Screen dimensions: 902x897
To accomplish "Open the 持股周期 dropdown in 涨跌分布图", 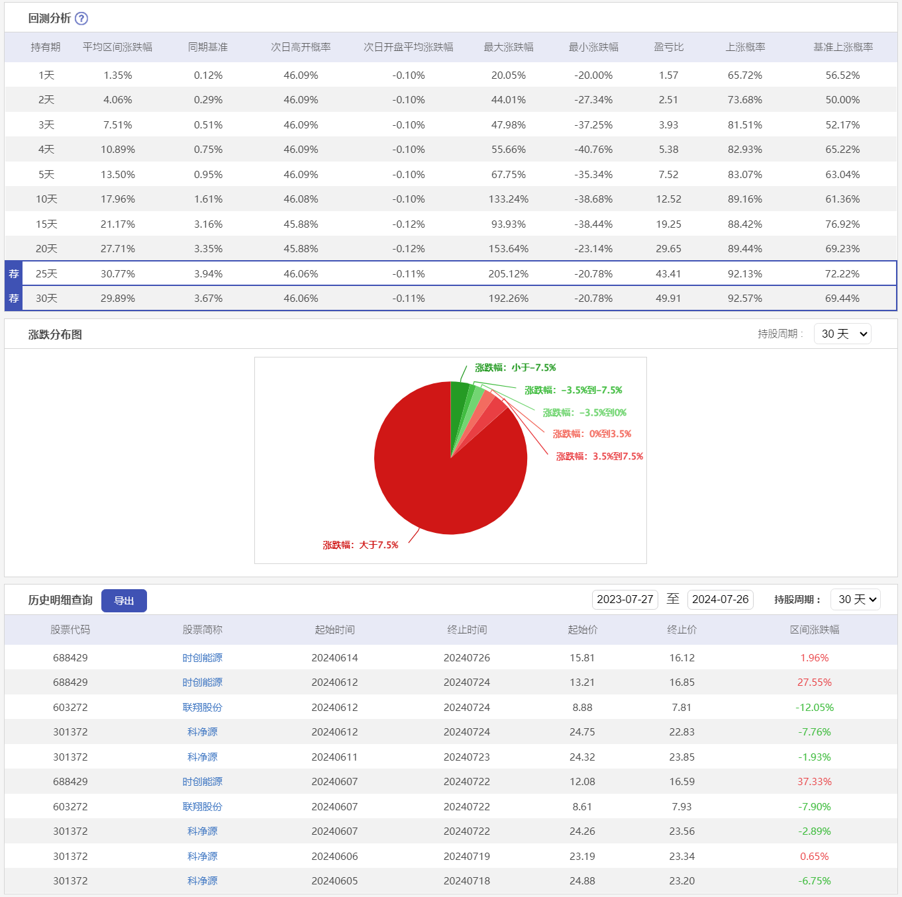I will pos(842,334).
